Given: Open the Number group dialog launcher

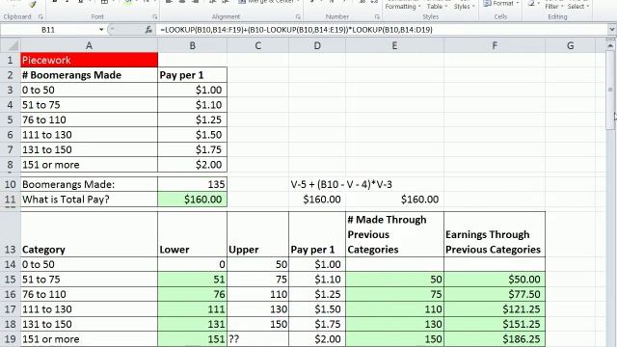Looking at the screenshot, I should click(x=377, y=17).
